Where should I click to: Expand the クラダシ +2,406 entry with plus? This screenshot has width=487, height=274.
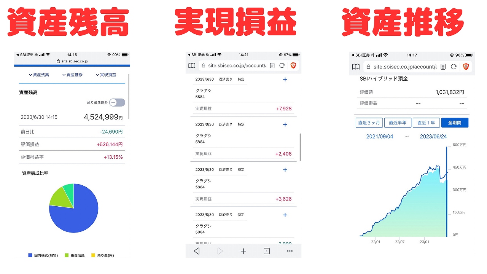(x=285, y=124)
